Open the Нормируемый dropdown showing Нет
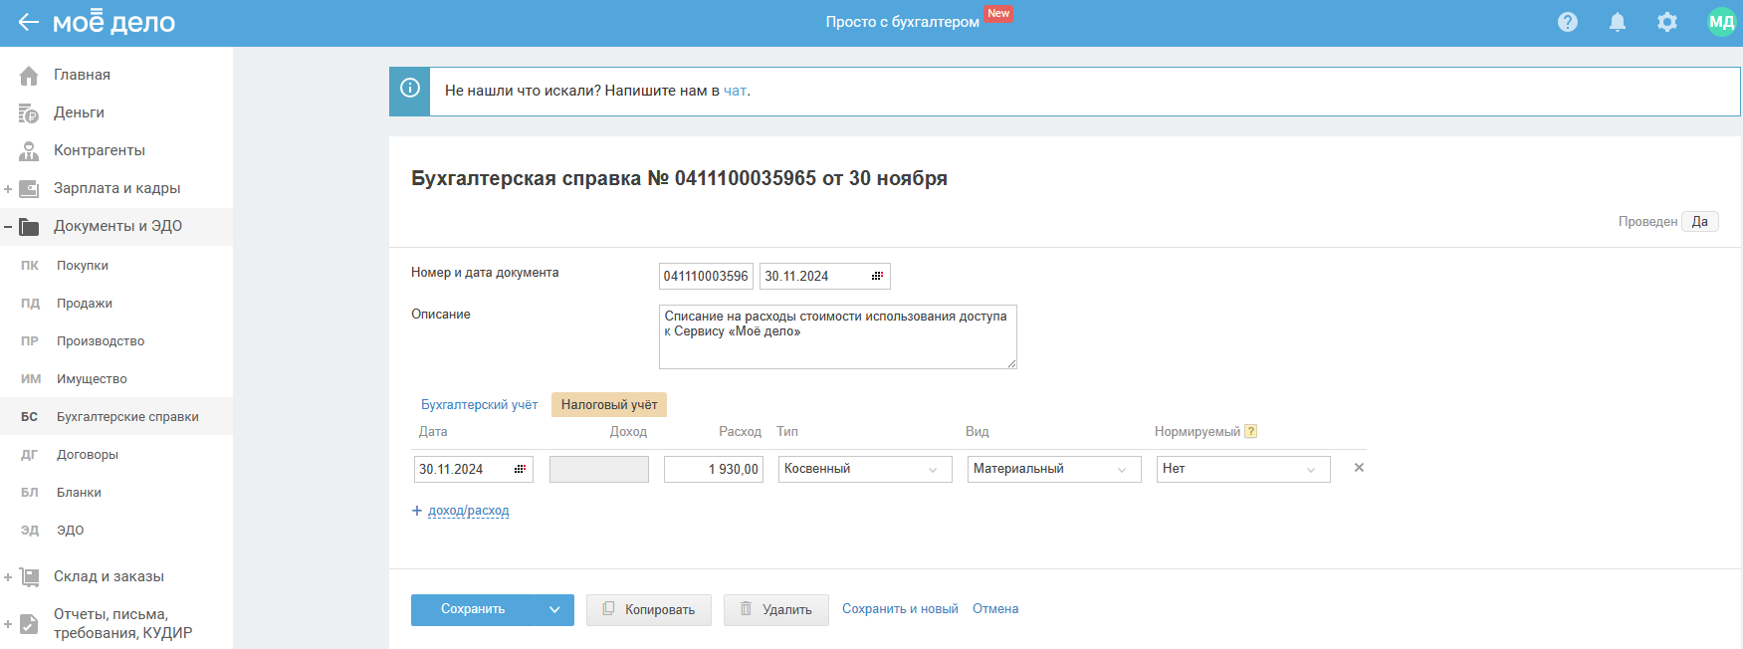This screenshot has width=1743, height=649. 1243,469
